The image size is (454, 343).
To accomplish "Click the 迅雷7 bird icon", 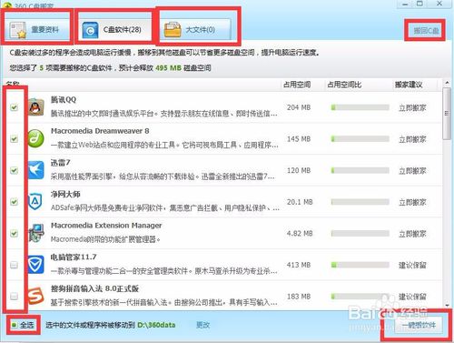I will pyautogui.click(x=36, y=170).
